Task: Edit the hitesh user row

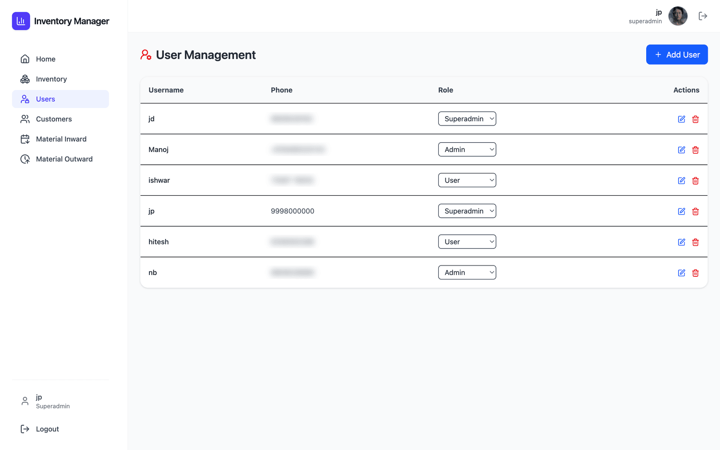Action: 682,242
